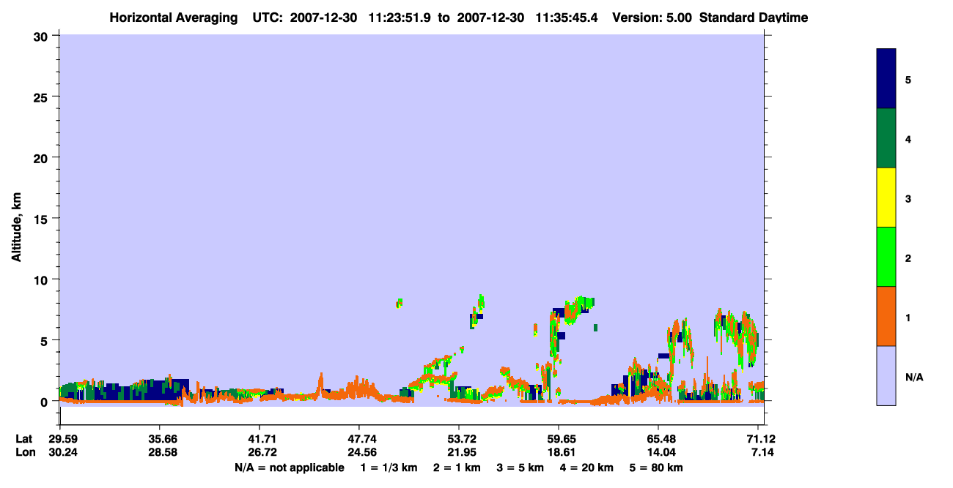Screen dimensions: 953x488
Task: Click 'Standard Daytime' in the title
Action: (754, 18)
